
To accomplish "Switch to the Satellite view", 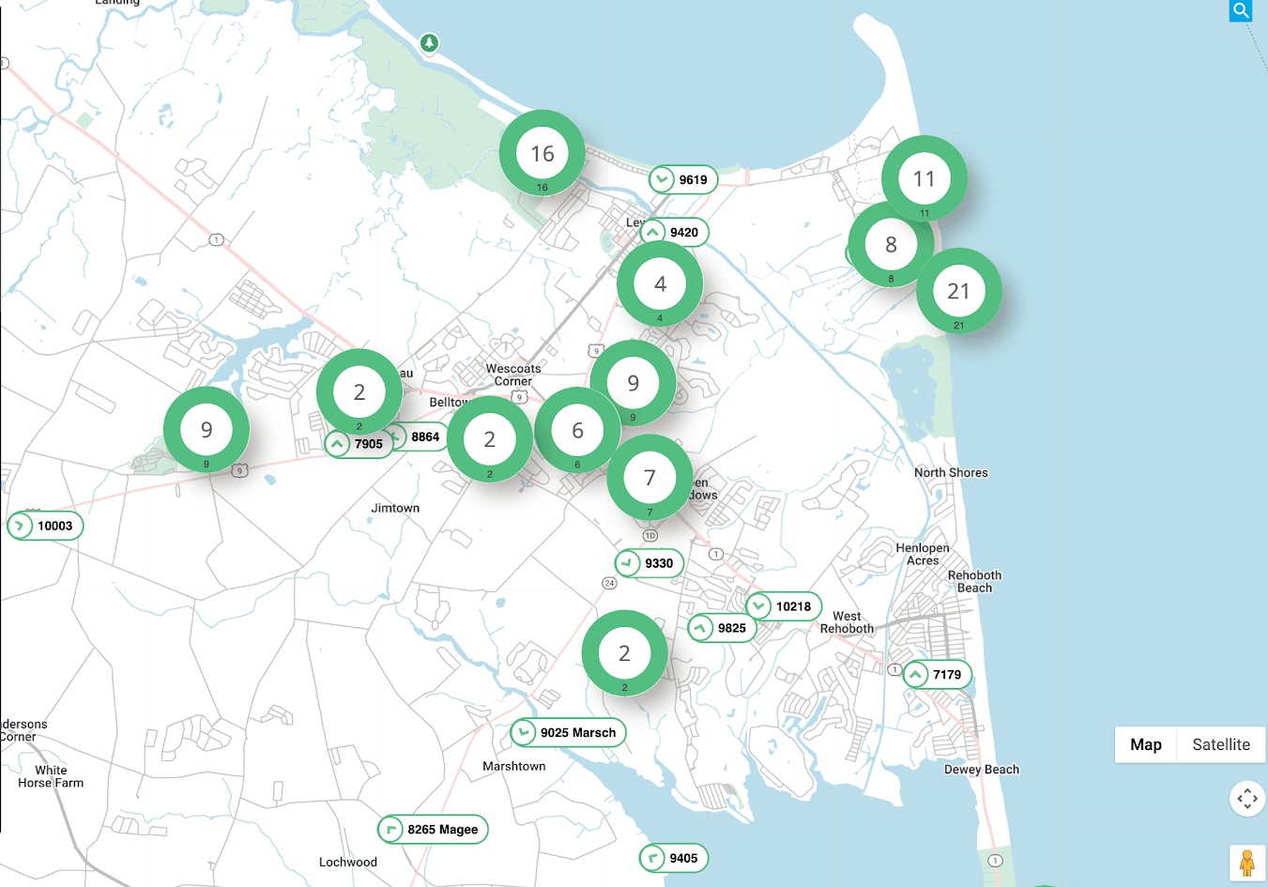I will pyautogui.click(x=1221, y=744).
